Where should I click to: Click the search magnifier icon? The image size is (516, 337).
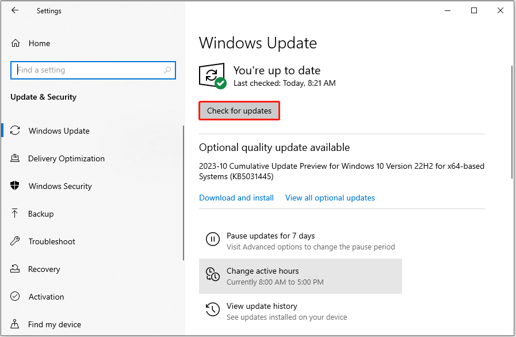tap(167, 70)
